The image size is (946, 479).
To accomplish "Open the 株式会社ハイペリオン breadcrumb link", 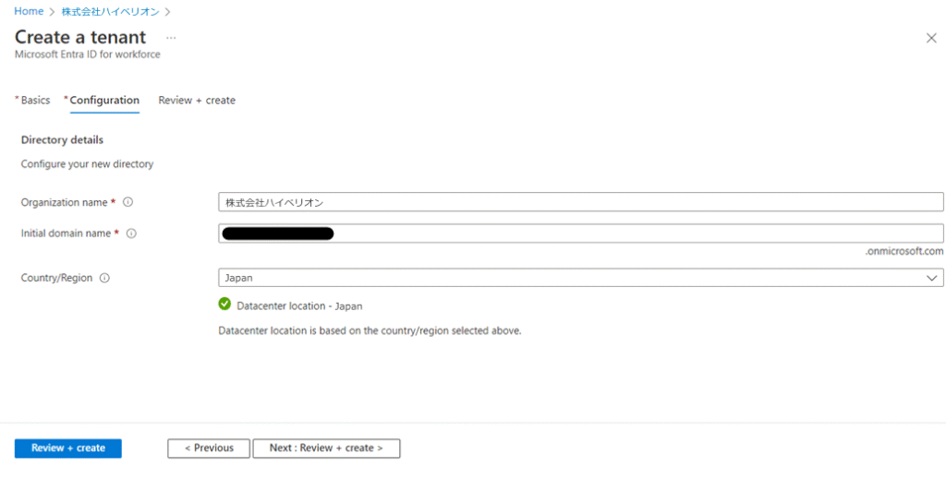I will (x=110, y=11).
